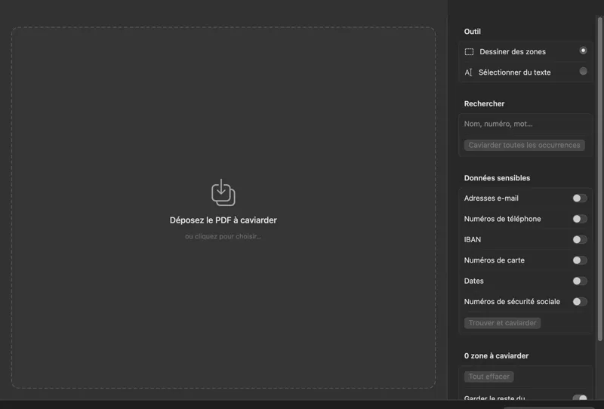The height and width of the screenshot is (409, 604).
Task: Click the text cursor selection icon
Action: [x=468, y=72]
